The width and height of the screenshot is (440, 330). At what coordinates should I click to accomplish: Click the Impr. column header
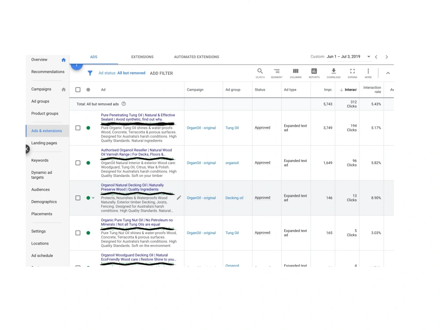pyautogui.click(x=328, y=90)
